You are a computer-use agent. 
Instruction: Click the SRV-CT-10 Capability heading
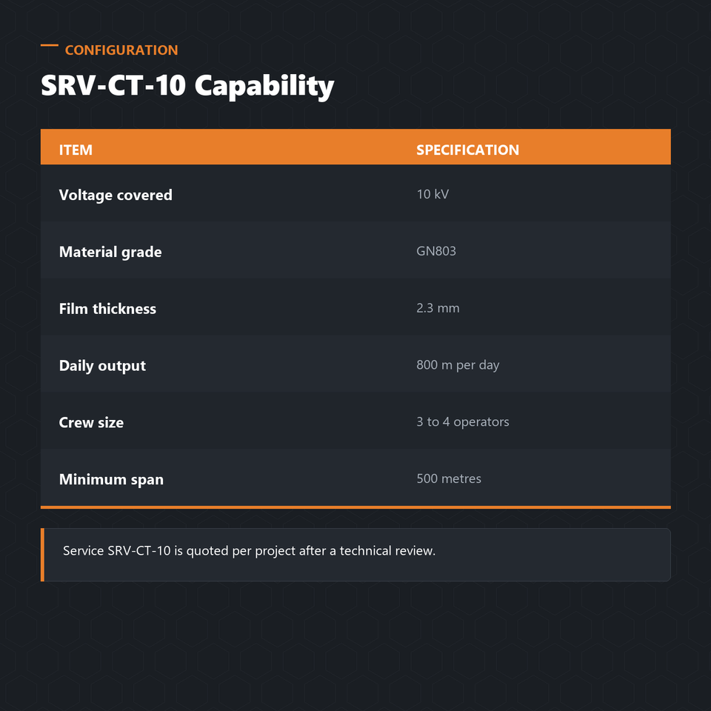tap(187, 85)
